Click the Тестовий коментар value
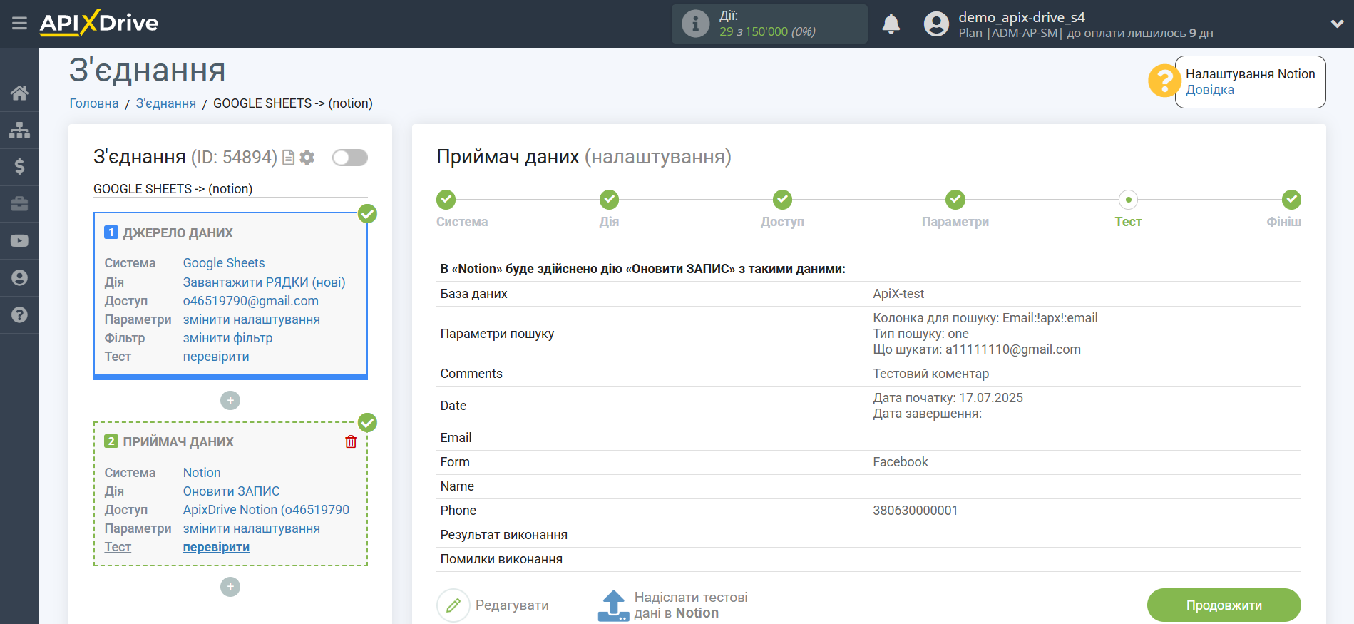This screenshot has height=624, width=1354. (930, 374)
